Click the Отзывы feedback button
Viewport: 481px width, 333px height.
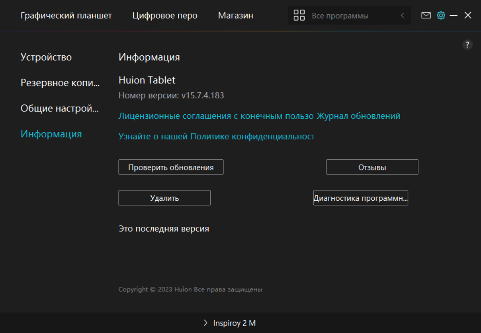372,167
